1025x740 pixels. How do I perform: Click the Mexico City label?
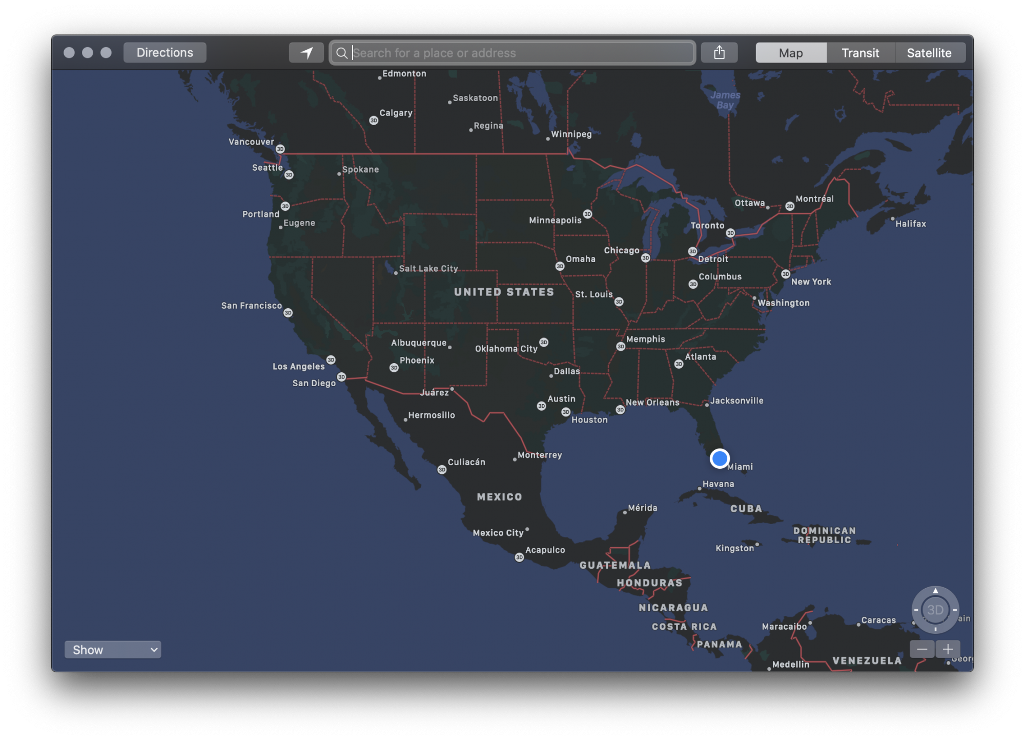tap(498, 533)
